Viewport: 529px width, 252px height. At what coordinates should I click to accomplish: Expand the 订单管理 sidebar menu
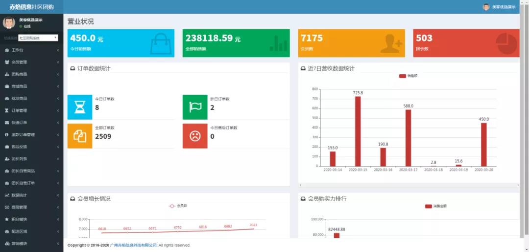pos(31,110)
